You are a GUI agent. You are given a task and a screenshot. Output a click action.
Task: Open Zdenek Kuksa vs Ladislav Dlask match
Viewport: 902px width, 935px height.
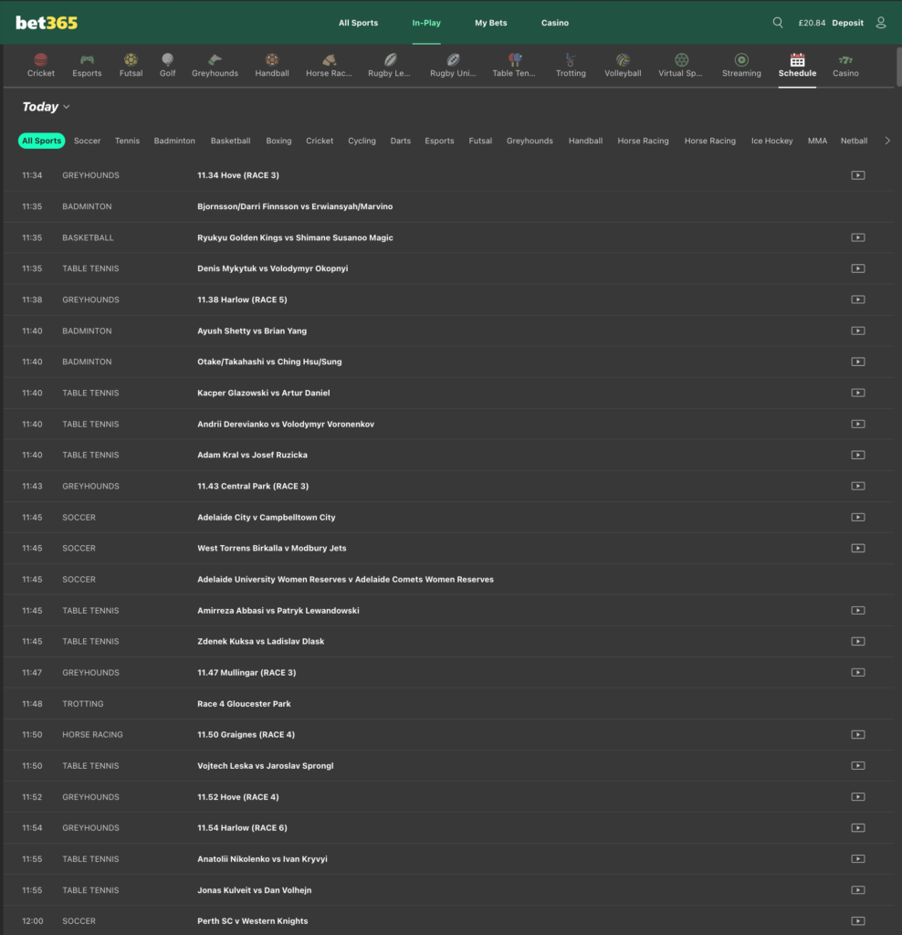(260, 642)
